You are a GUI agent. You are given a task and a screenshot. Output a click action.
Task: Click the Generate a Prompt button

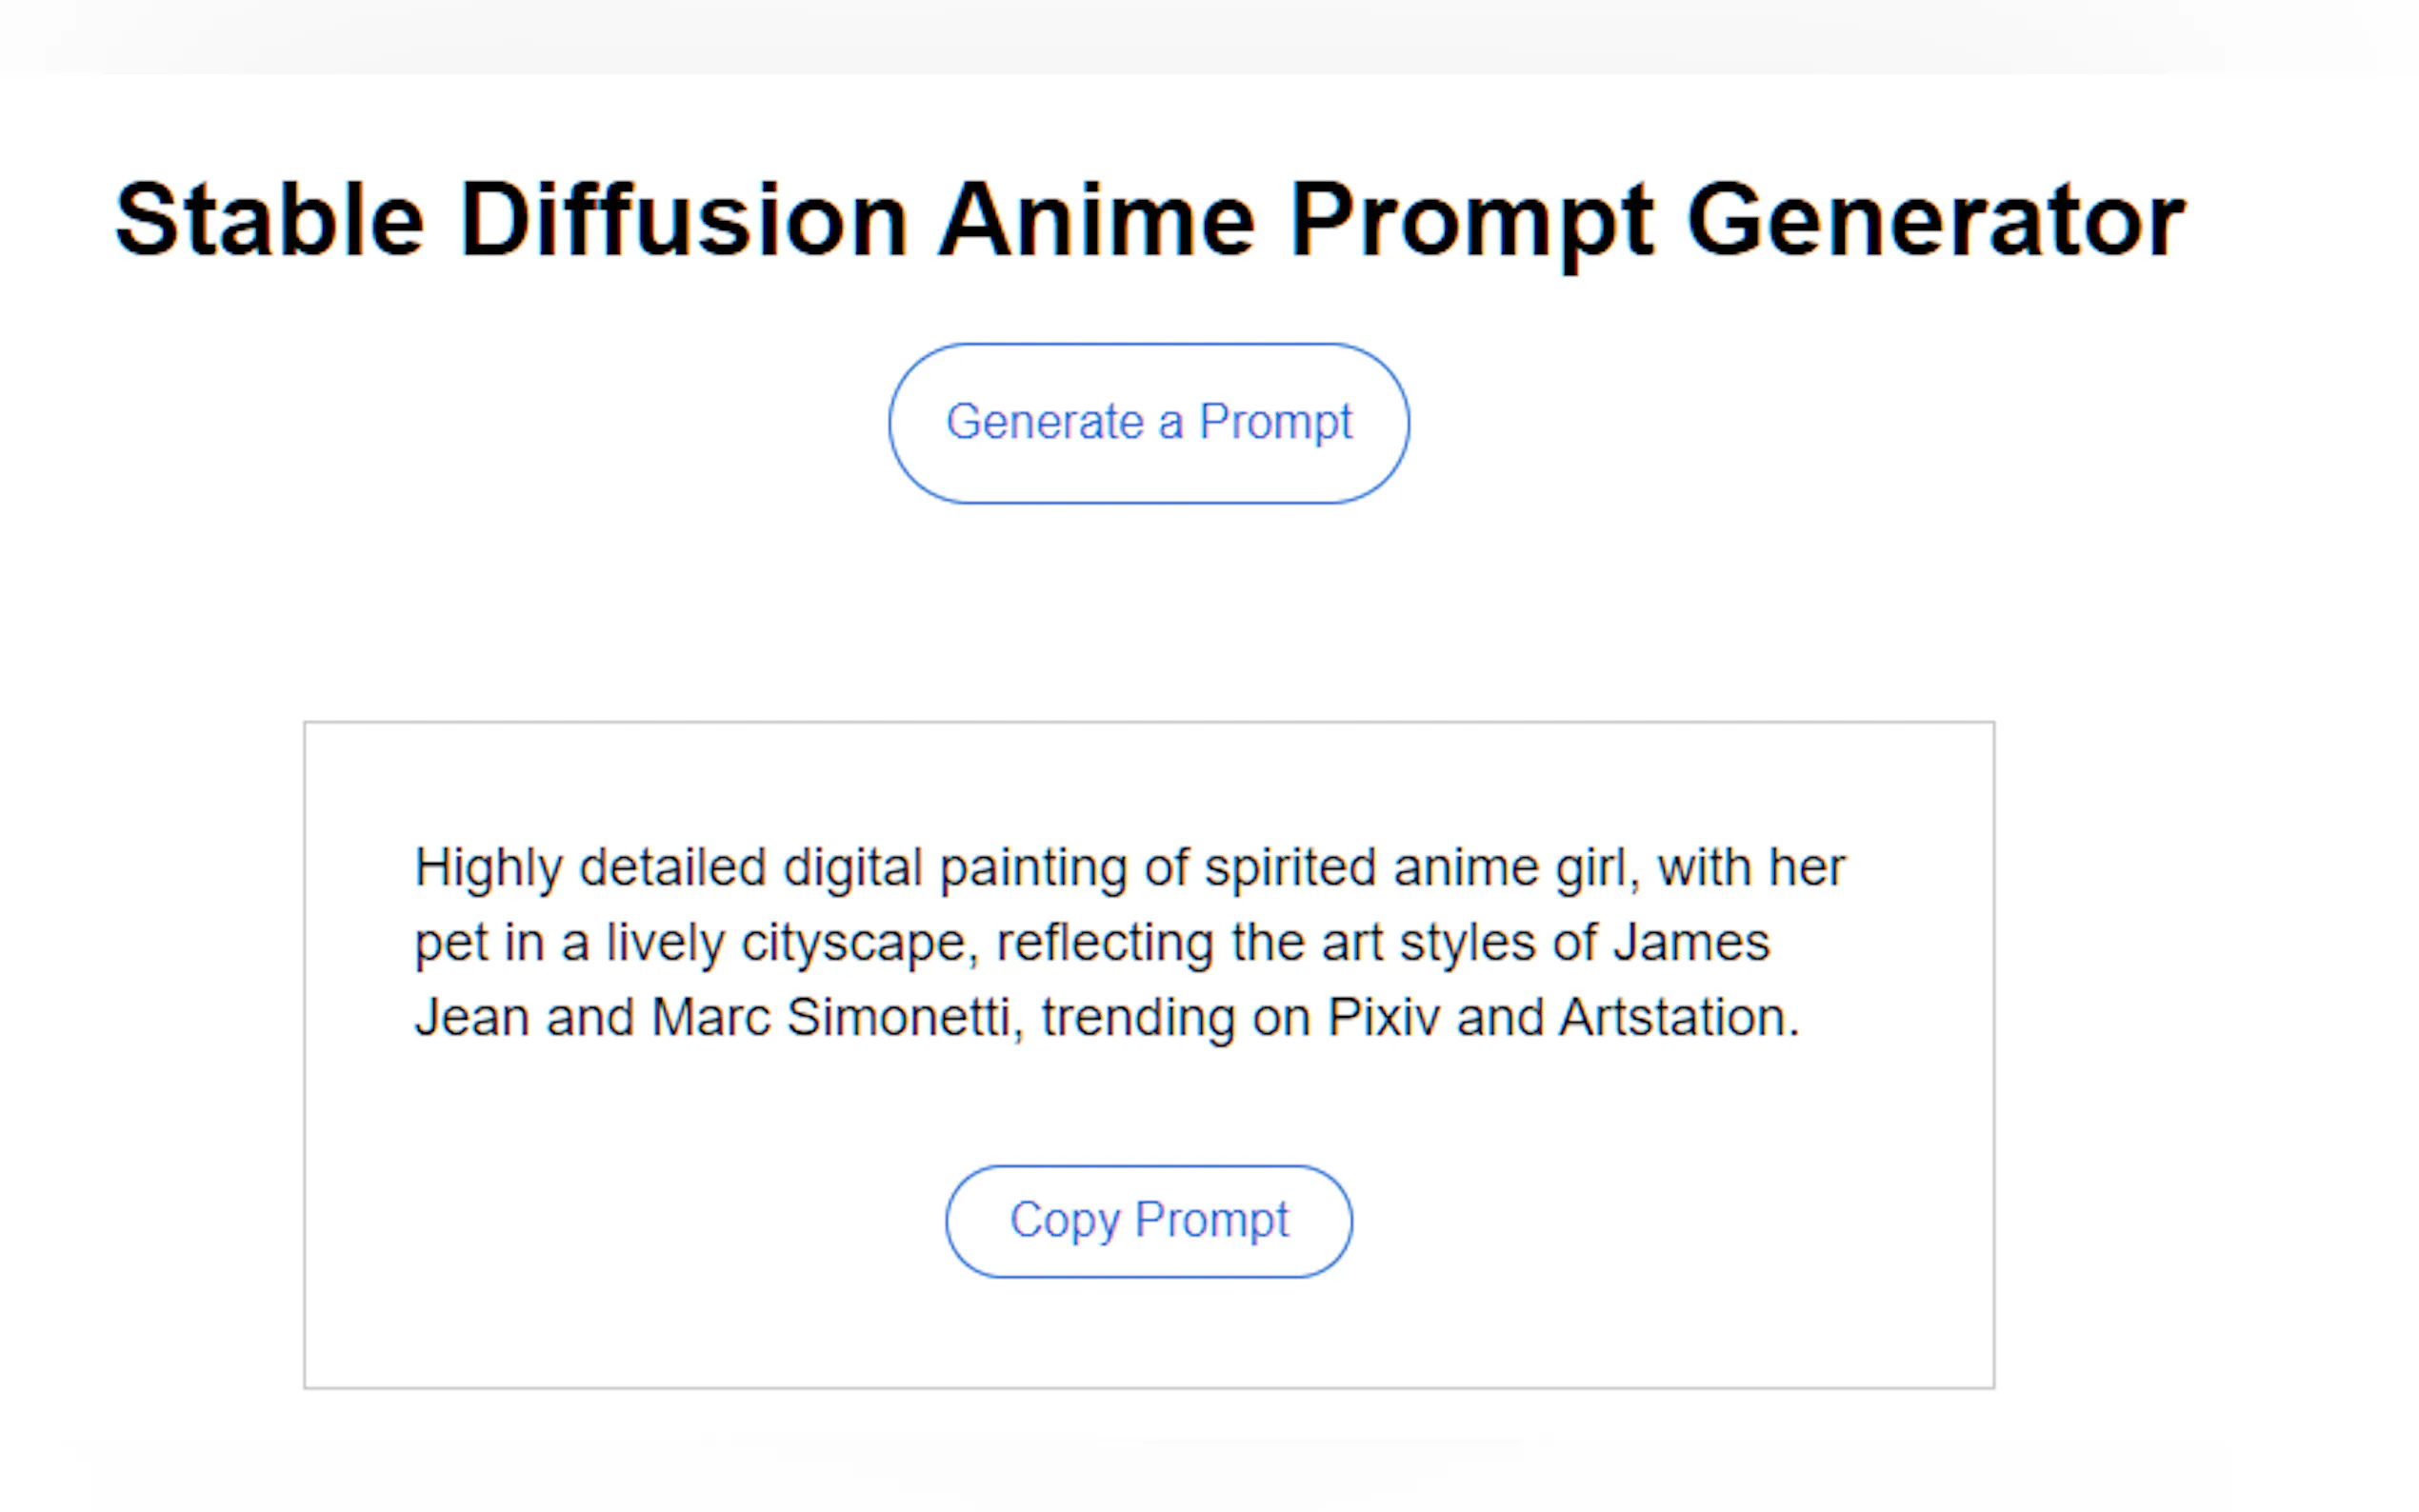click(x=1148, y=423)
